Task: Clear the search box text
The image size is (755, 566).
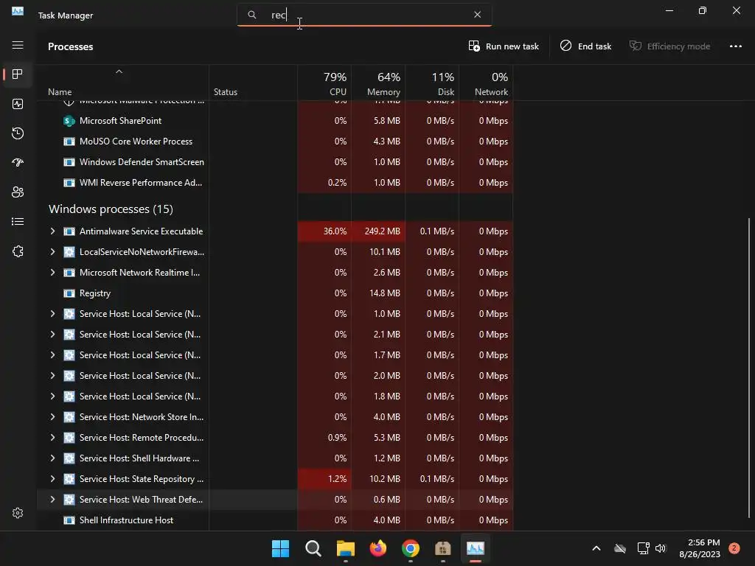Action: click(477, 15)
